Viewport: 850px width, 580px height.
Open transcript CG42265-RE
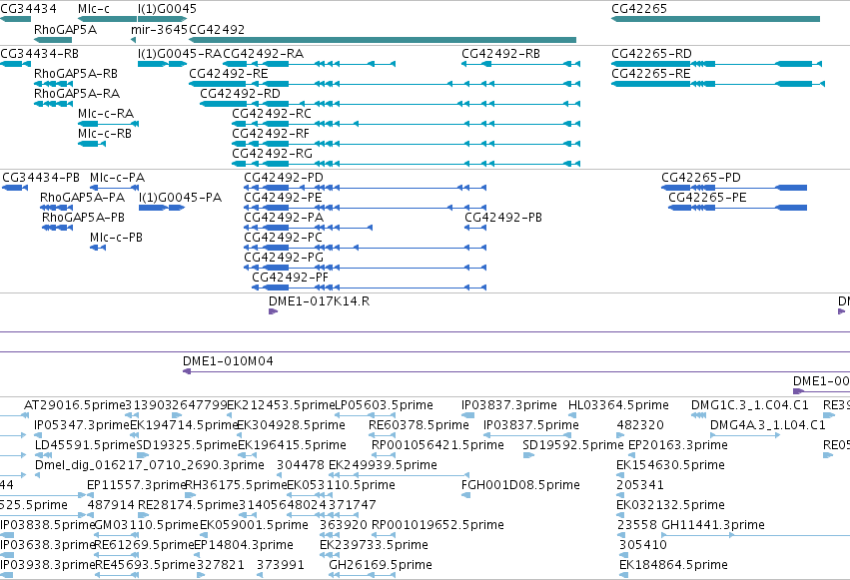(718, 84)
